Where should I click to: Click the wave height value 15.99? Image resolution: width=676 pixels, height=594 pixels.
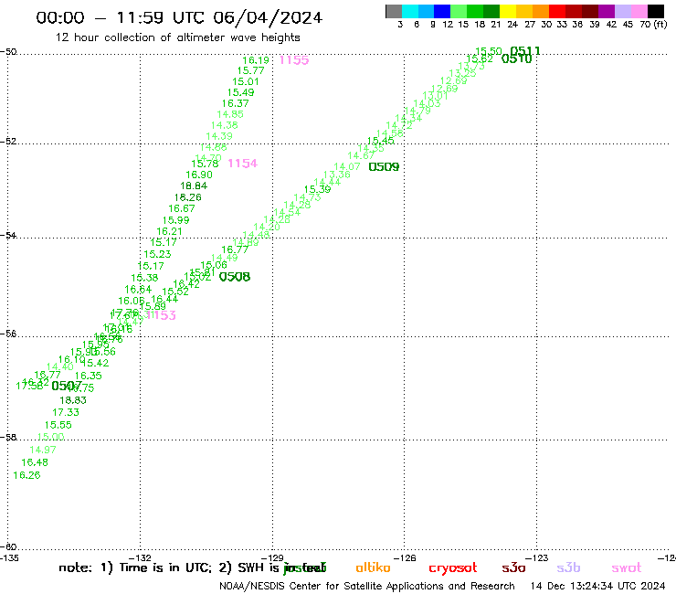[x=175, y=220]
